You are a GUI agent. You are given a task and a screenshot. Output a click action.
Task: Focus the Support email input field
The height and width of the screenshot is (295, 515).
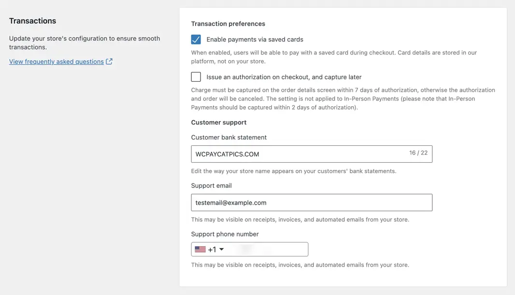click(x=312, y=203)
